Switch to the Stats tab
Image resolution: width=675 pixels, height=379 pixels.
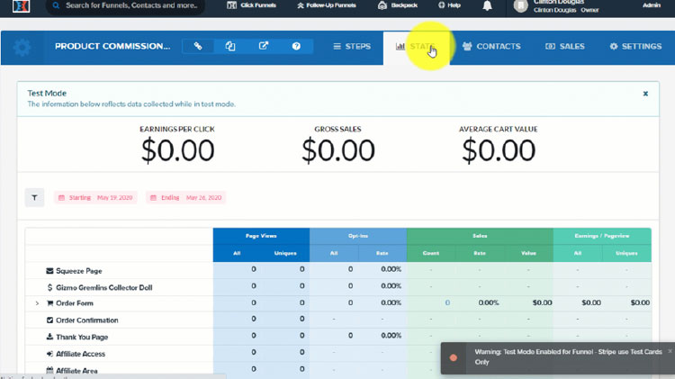pyautogui.click(x=416, y=47)
